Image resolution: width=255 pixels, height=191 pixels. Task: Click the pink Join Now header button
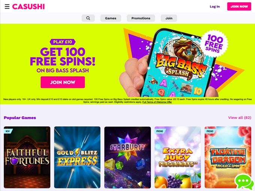(239, 6)
